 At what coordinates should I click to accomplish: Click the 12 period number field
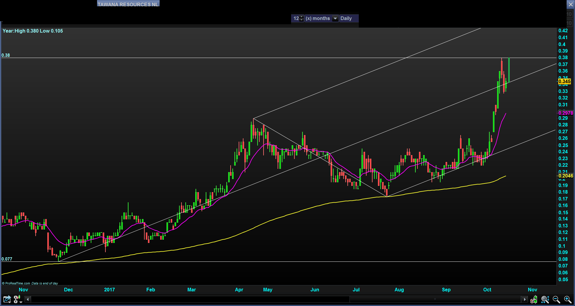296,19
